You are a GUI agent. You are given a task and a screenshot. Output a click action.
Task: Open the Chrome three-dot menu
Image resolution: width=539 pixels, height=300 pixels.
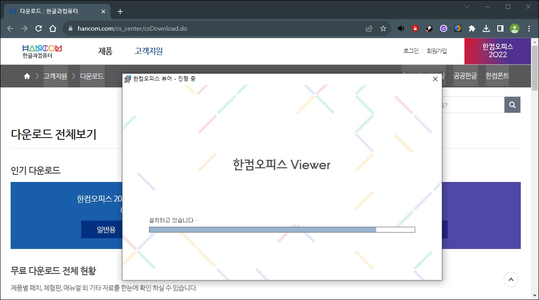click(529, 28)
